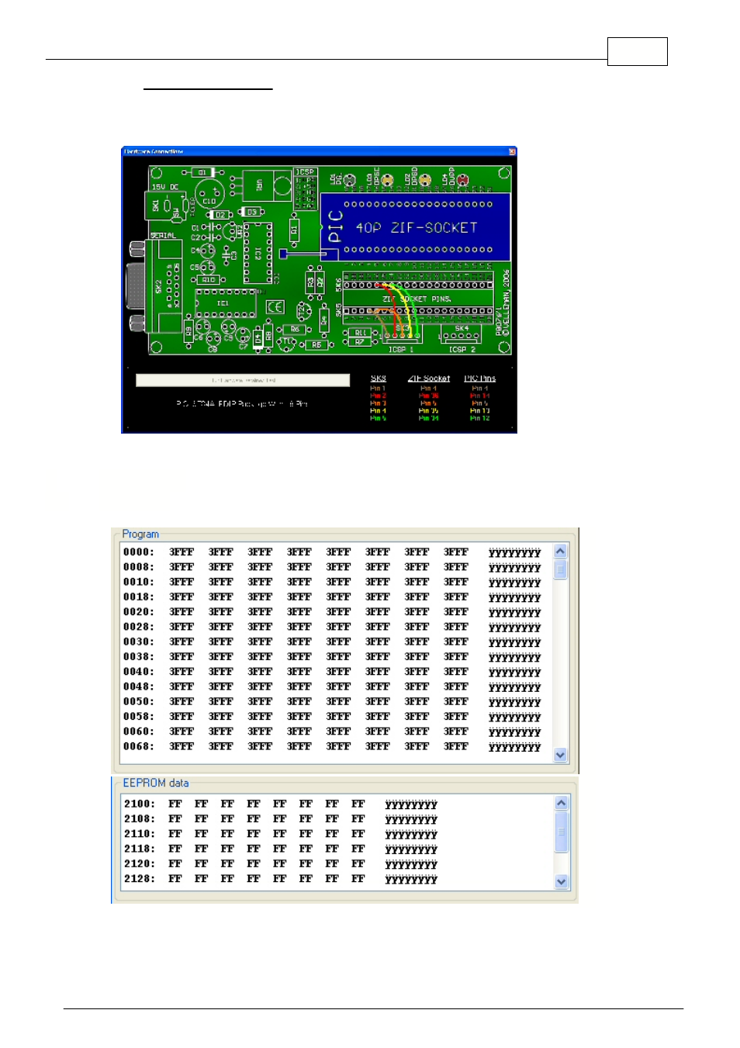Viewport: 740px width, 1048px height.
Task: Select the Program address row 0008:
Action: pyautogui.click(x=332, y=567)
